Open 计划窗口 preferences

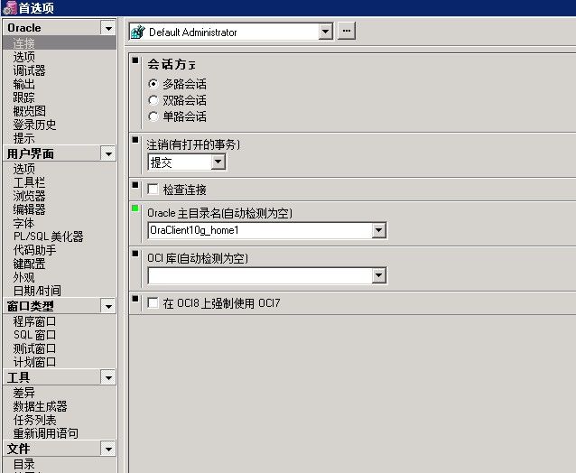34,363
